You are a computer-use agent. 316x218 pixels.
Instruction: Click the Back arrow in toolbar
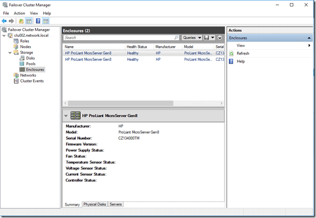point(4,21)
